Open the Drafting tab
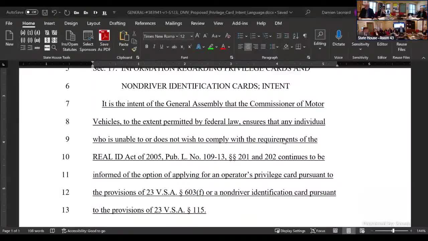This screenshot has height=241, width=428. coord(117,23)
